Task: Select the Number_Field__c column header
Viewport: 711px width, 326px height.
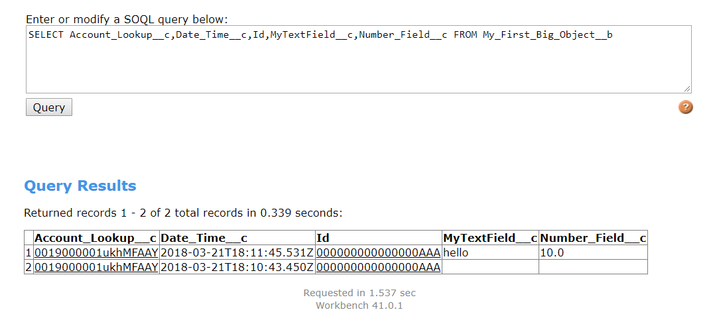Action: 593,238
